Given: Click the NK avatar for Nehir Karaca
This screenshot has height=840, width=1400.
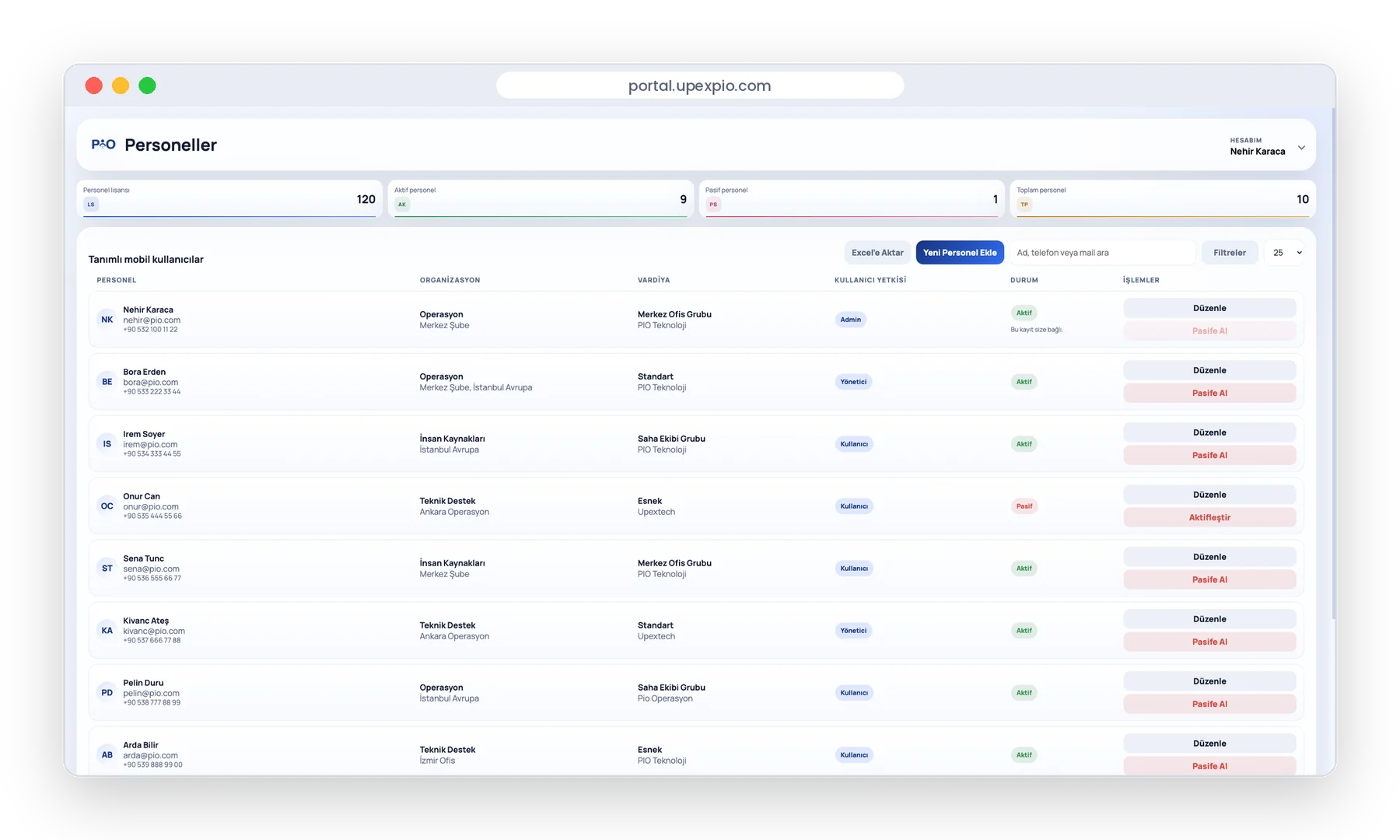Looking at the screenshot, I should [107, 320].
